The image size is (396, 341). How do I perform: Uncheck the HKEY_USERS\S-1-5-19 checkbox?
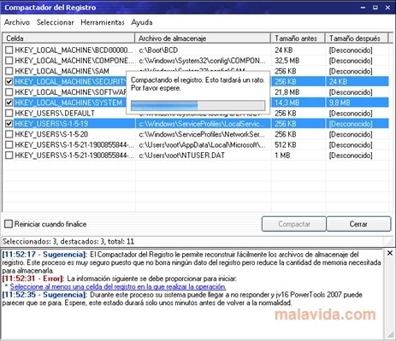coord(9,124)
